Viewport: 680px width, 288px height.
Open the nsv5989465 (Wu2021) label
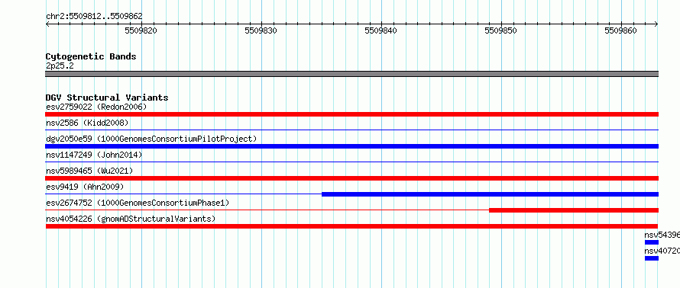pyautogui.click(x=89, y=171)
